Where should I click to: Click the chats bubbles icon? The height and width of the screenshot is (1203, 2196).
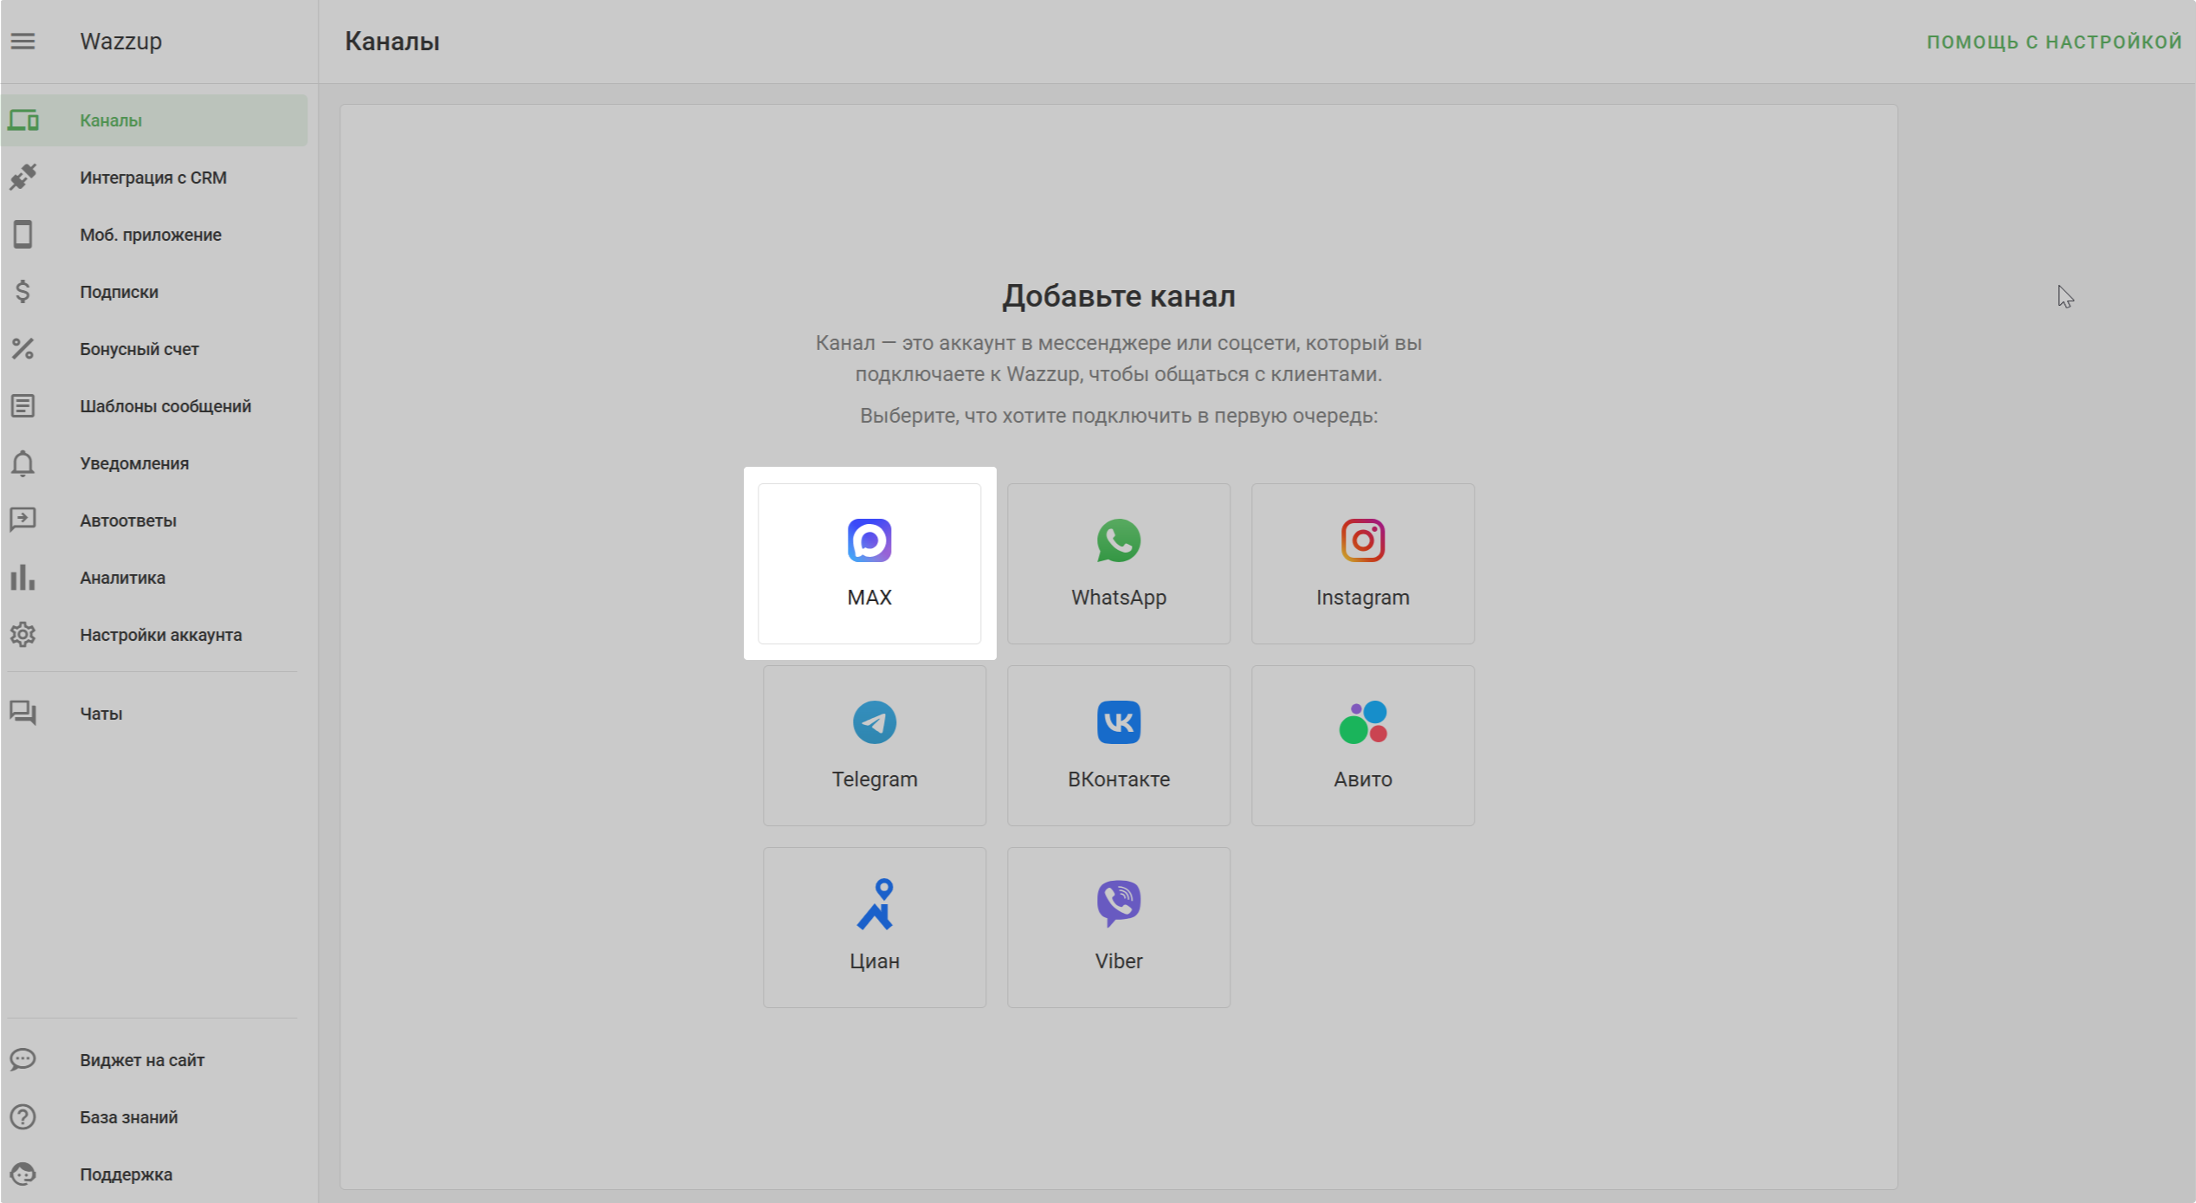[x=23, y=714]
